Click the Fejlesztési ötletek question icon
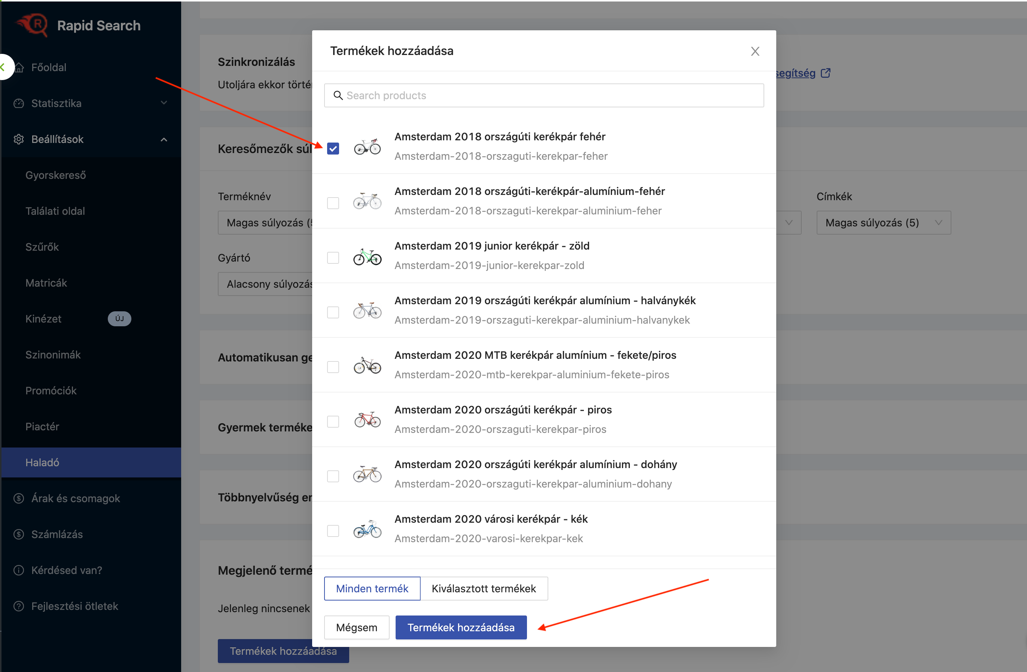Image resolution: width=1027 pixels, height=672 pixels. coord(19,606)
